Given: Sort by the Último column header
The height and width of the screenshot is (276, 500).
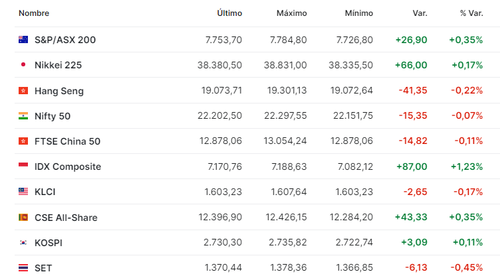Looking at the screenshot, I should click(x=229, y=13).
